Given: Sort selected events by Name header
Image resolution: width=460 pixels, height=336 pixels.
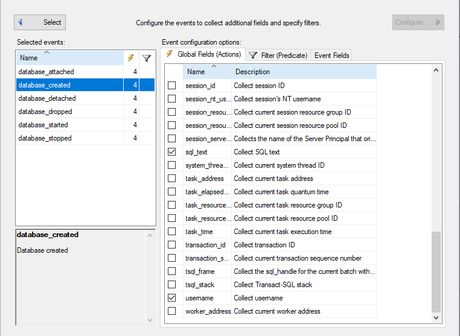Looking at the screenshot, I should coord(70,58).
